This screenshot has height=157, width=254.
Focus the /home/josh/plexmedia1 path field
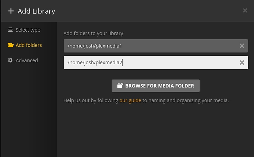(x=156, y=46)
